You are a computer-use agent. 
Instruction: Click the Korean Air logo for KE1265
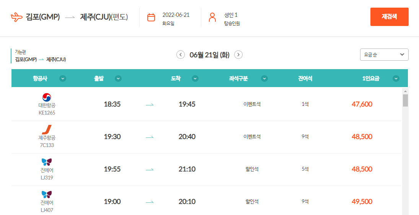point(47,97)
